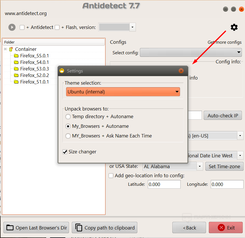Image resolution: width=245 pixels, height=238 pixels.
Task: Click the Firefox_53.0.3 folder icon
Action: click(16, 69)
